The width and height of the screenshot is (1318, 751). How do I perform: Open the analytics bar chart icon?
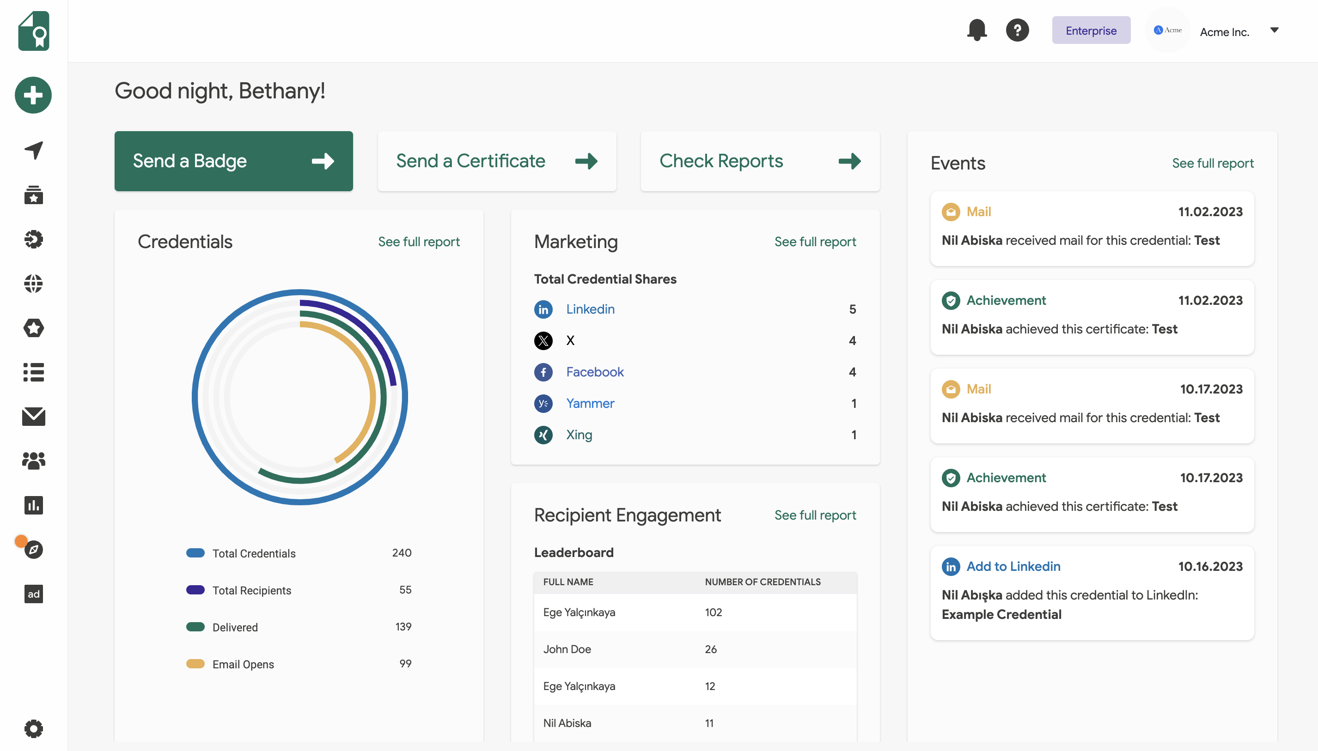(33, 505)
